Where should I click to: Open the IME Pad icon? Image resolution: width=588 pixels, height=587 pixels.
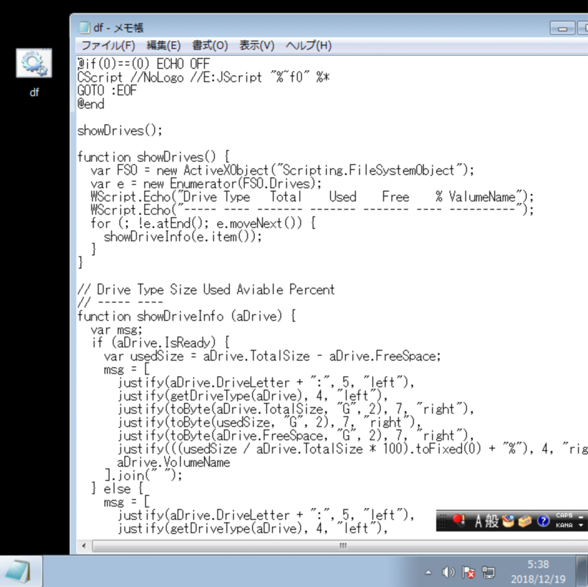point(508,521)
